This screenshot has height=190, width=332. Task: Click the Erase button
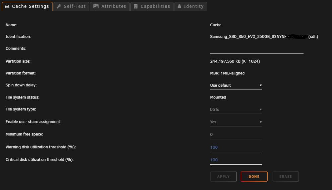pos(286,177)
